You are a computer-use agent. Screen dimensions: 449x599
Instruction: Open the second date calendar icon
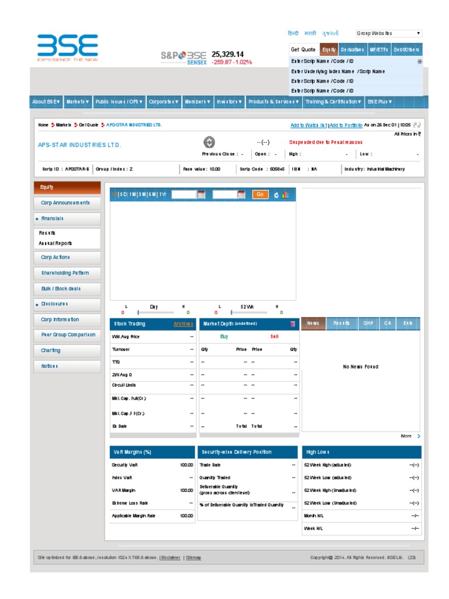241,195
